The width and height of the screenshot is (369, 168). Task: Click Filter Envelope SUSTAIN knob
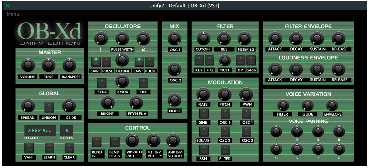(x=317, y=38)
